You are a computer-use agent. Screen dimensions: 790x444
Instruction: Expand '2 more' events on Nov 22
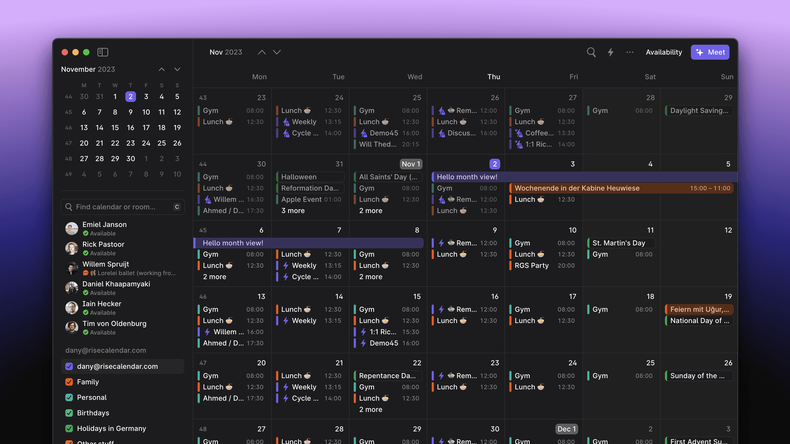371,410
